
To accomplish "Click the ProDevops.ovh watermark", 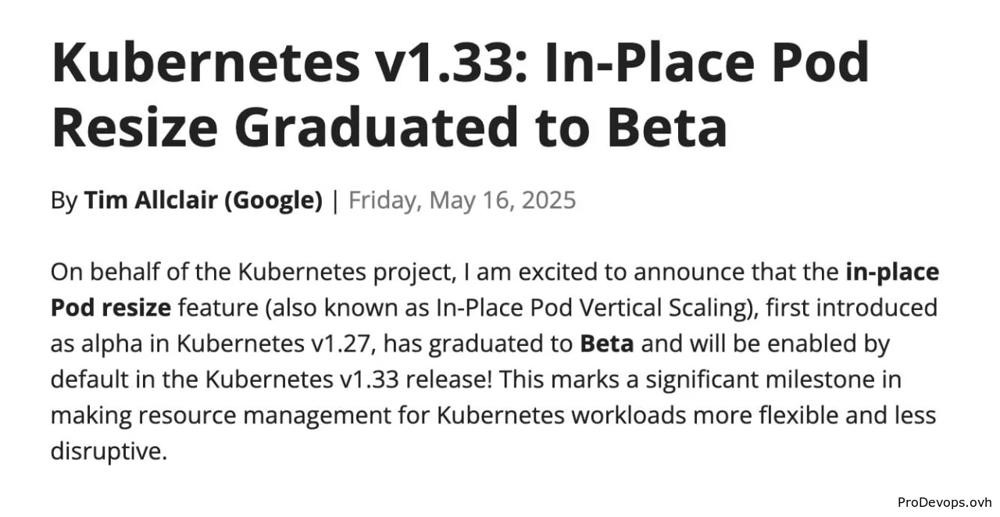I will pyautogui.click(x=945, y=502).
